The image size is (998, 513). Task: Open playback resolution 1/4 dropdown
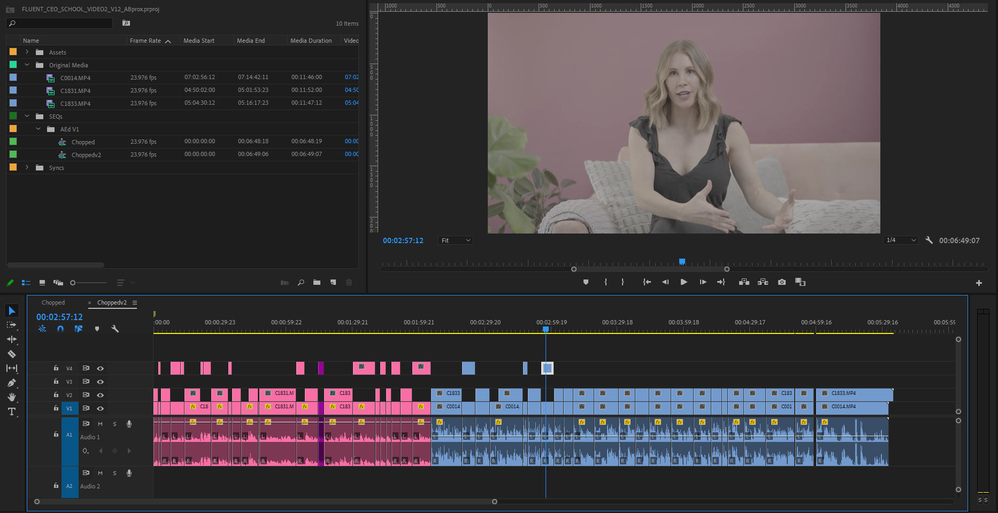901,240
